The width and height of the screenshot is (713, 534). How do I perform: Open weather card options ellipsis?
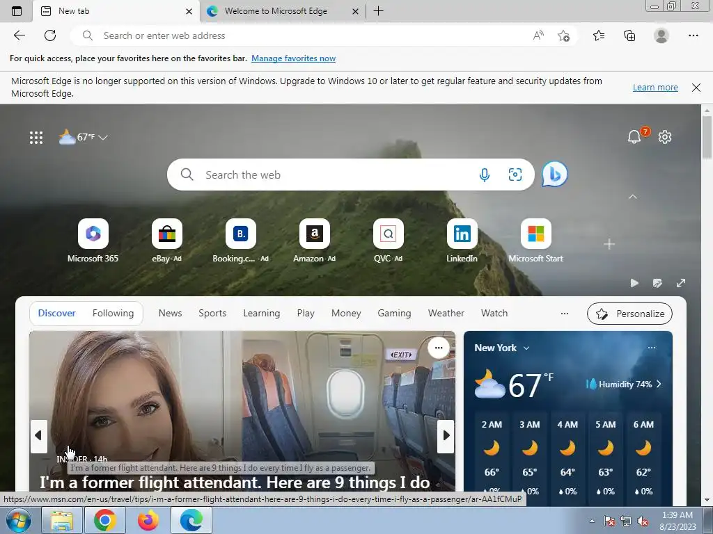pos(652,348)
